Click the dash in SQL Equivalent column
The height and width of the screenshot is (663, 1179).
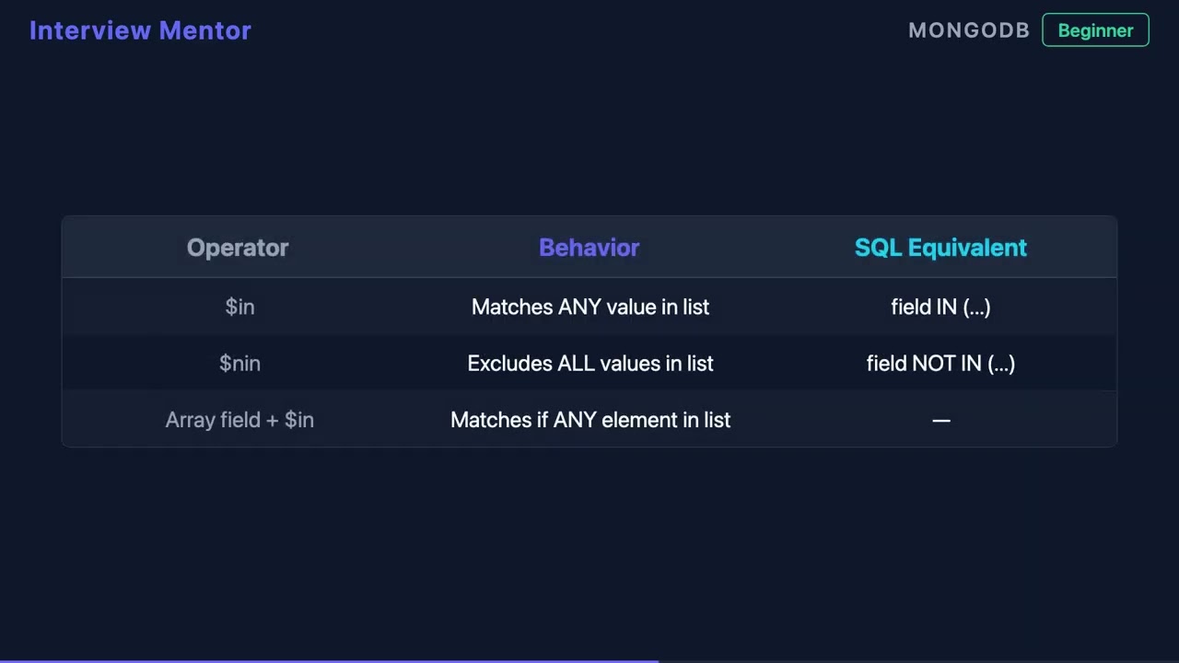940,420
